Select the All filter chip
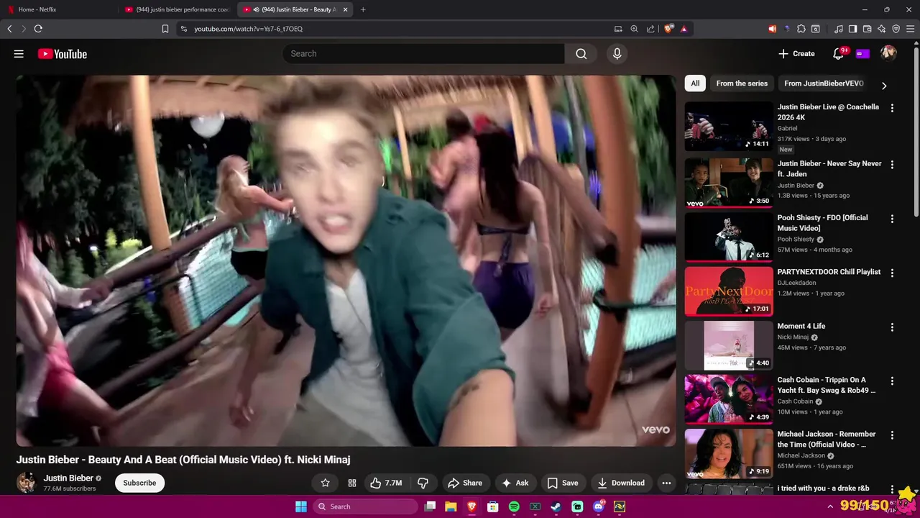The image size is (920, 518). coord(695,83)
